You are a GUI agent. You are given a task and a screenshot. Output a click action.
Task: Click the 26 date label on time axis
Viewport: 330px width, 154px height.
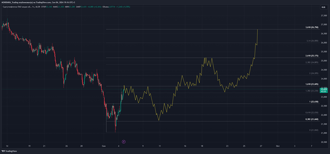tap(67, 146)
